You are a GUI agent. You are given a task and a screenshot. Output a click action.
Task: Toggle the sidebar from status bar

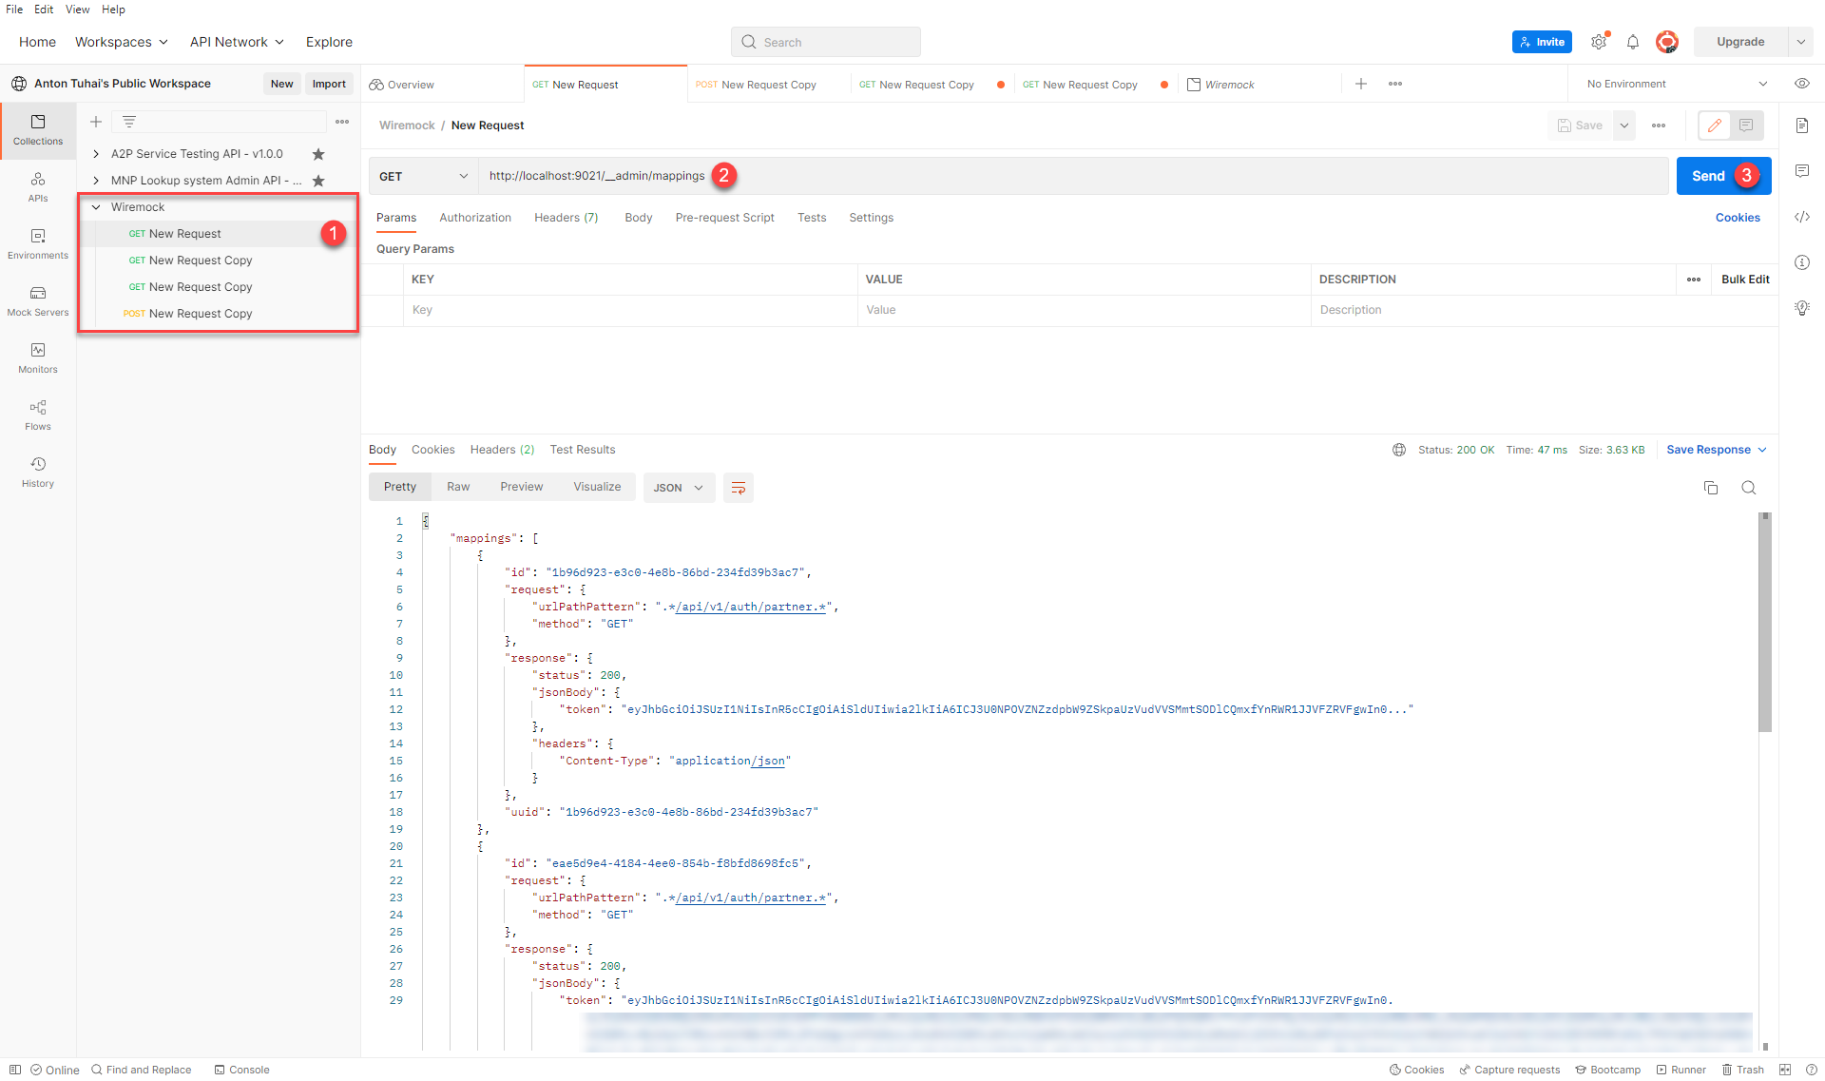15,1070
